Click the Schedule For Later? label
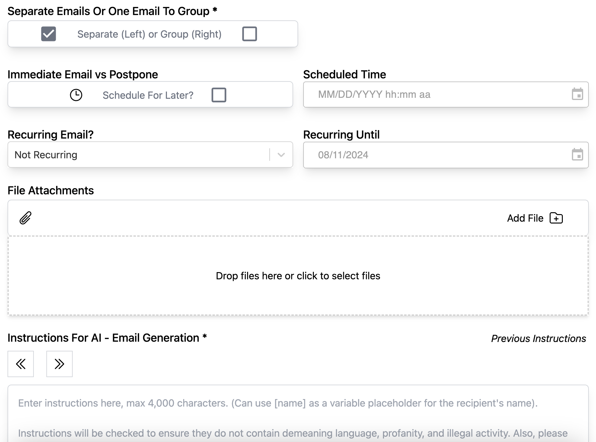Image resolution: width=596 pixels, height=442 pixels. click(148, 95)
